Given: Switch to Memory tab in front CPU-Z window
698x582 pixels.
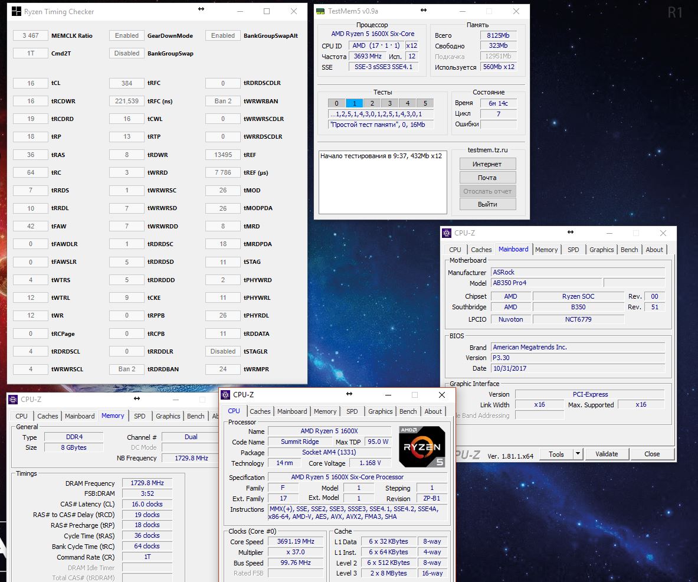Looking at the screenshot, I should tap(325, 411).
